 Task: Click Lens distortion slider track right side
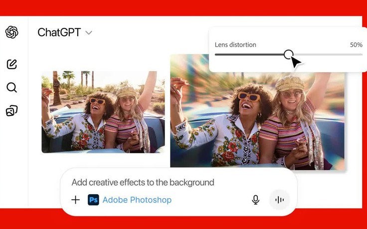[328, 55]
